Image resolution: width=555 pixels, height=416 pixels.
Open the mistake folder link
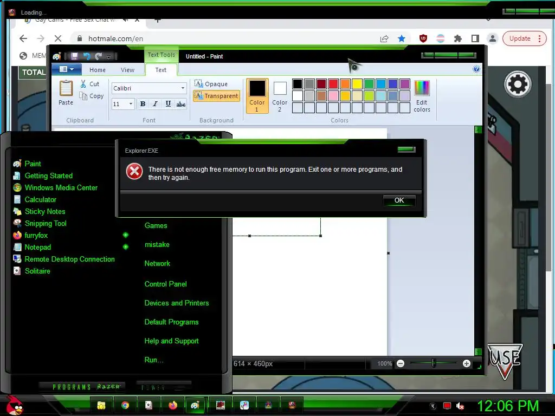157,244
